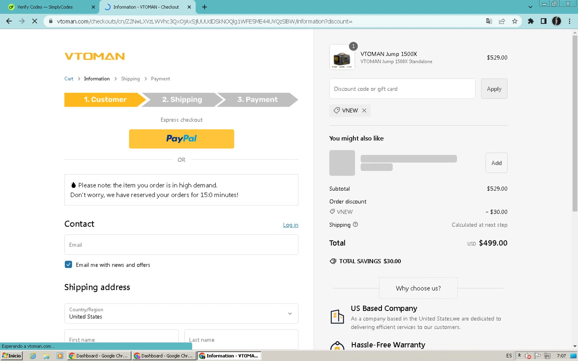Open second Dashboard Google Chrome taskbar window
Viewport: 578px width, 361px height.
[x=164, y=356]
